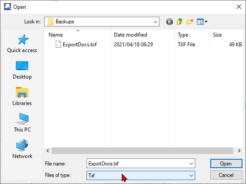Sort by the Name column header
The height and width of the screenshot is (184, 246).
click(x=78, y=35)
